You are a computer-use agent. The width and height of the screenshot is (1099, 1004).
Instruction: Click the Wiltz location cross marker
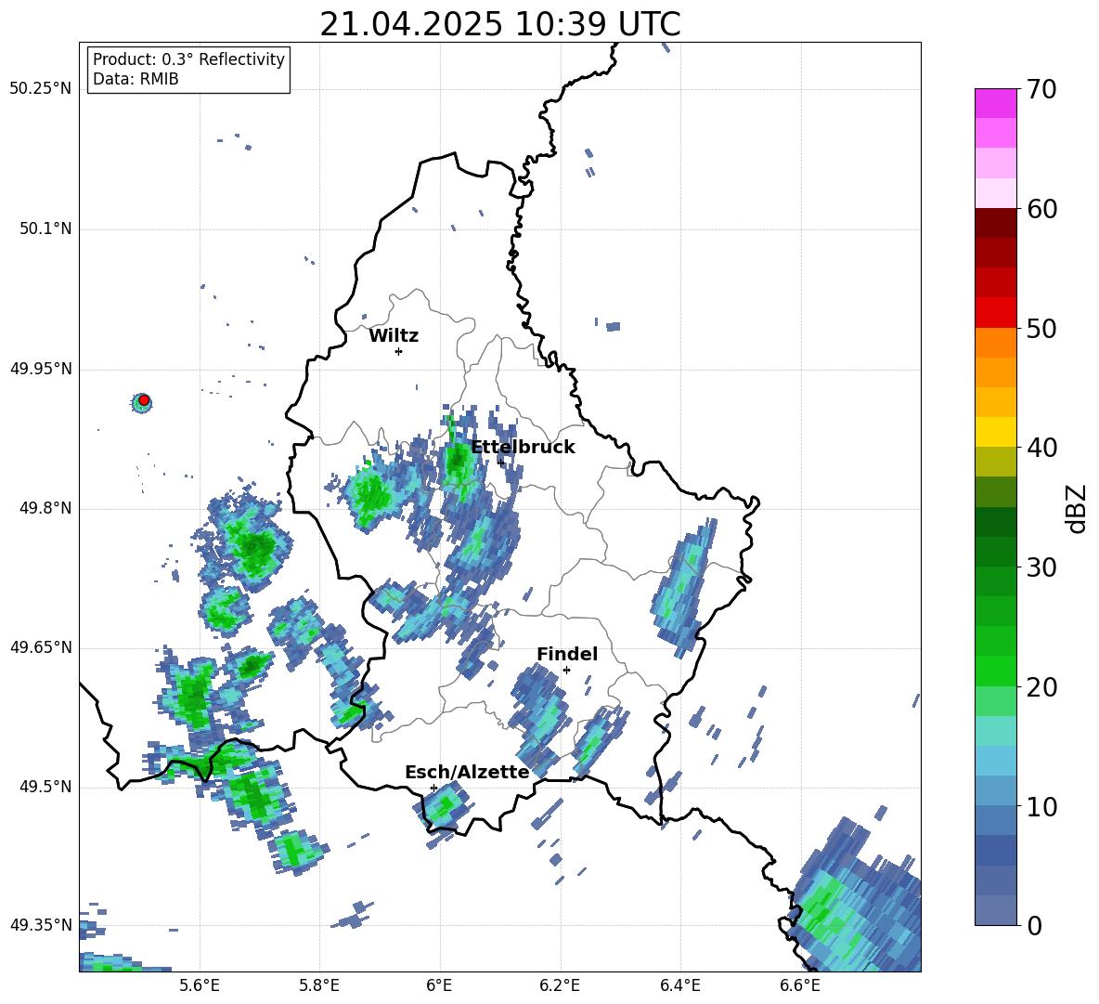[x=399, y=351]
